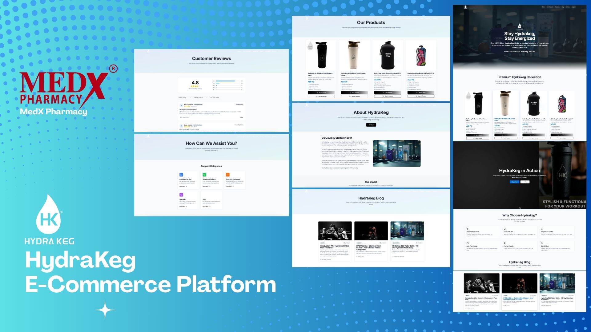Select Blog in the home page navbar
The image size is (591, 332).
tap(563, 7)
